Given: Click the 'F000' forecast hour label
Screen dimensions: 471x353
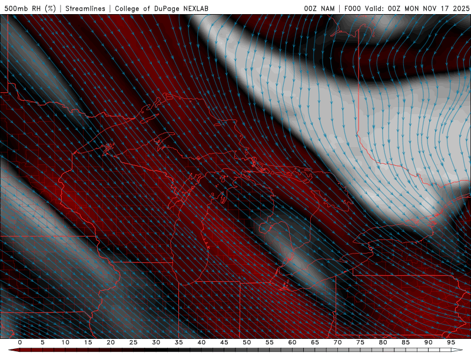Looking at the screenshot, I should (x=353, y=8).
